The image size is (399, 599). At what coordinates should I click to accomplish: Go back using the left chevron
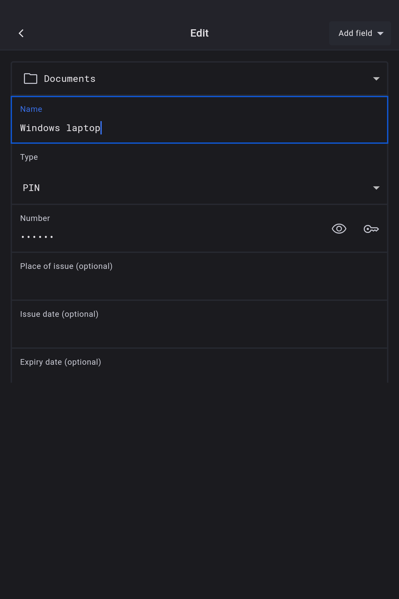pyautogui.click(x=21, y=33)
